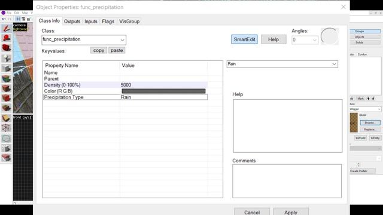Switch to the VisGroup tab

(129, 21)
